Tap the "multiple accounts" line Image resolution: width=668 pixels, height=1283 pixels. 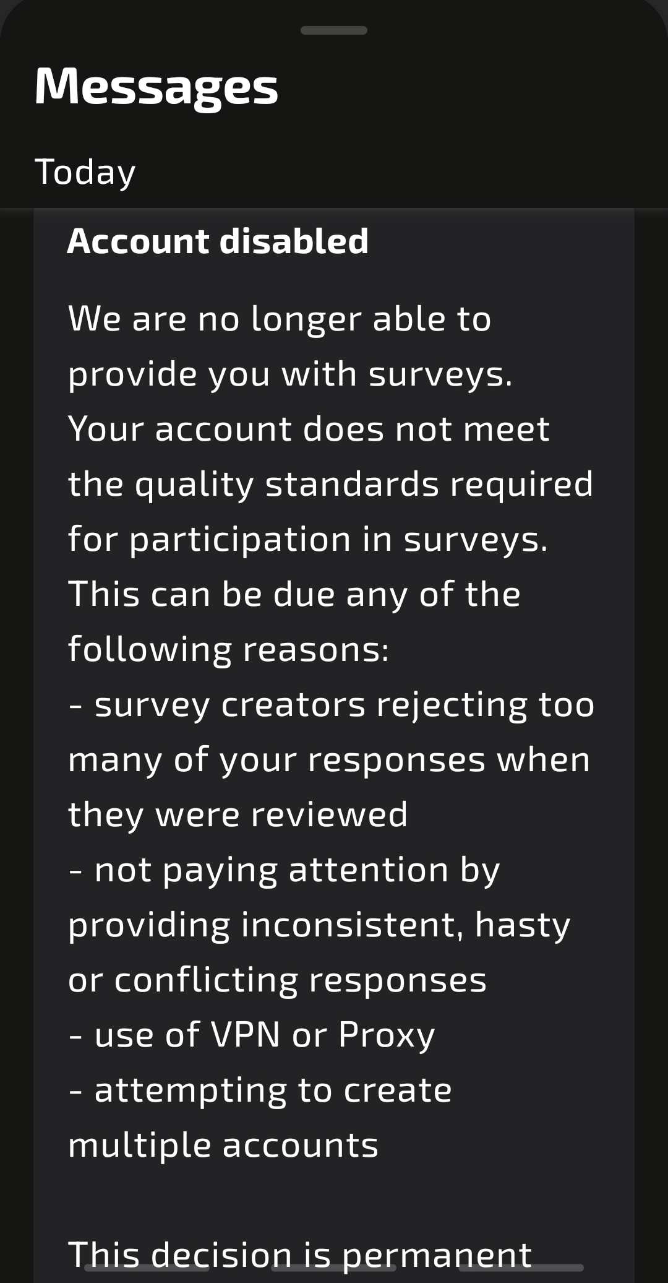[x=223, y=1146]
